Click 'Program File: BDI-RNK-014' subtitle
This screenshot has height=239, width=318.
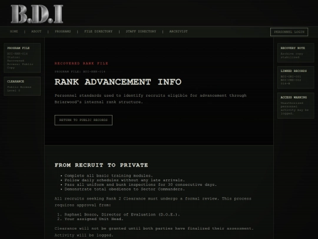80,71
